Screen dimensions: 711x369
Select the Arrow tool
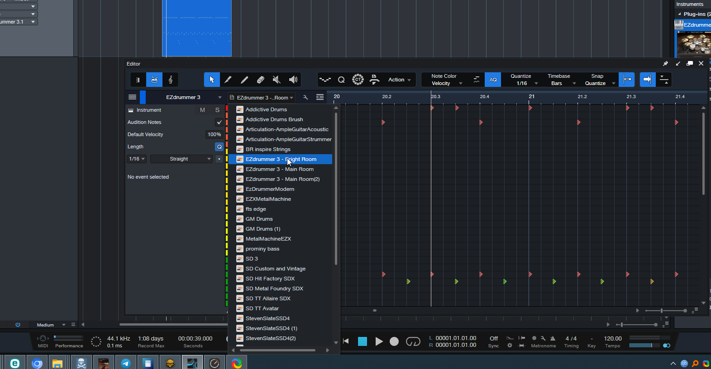212,80
